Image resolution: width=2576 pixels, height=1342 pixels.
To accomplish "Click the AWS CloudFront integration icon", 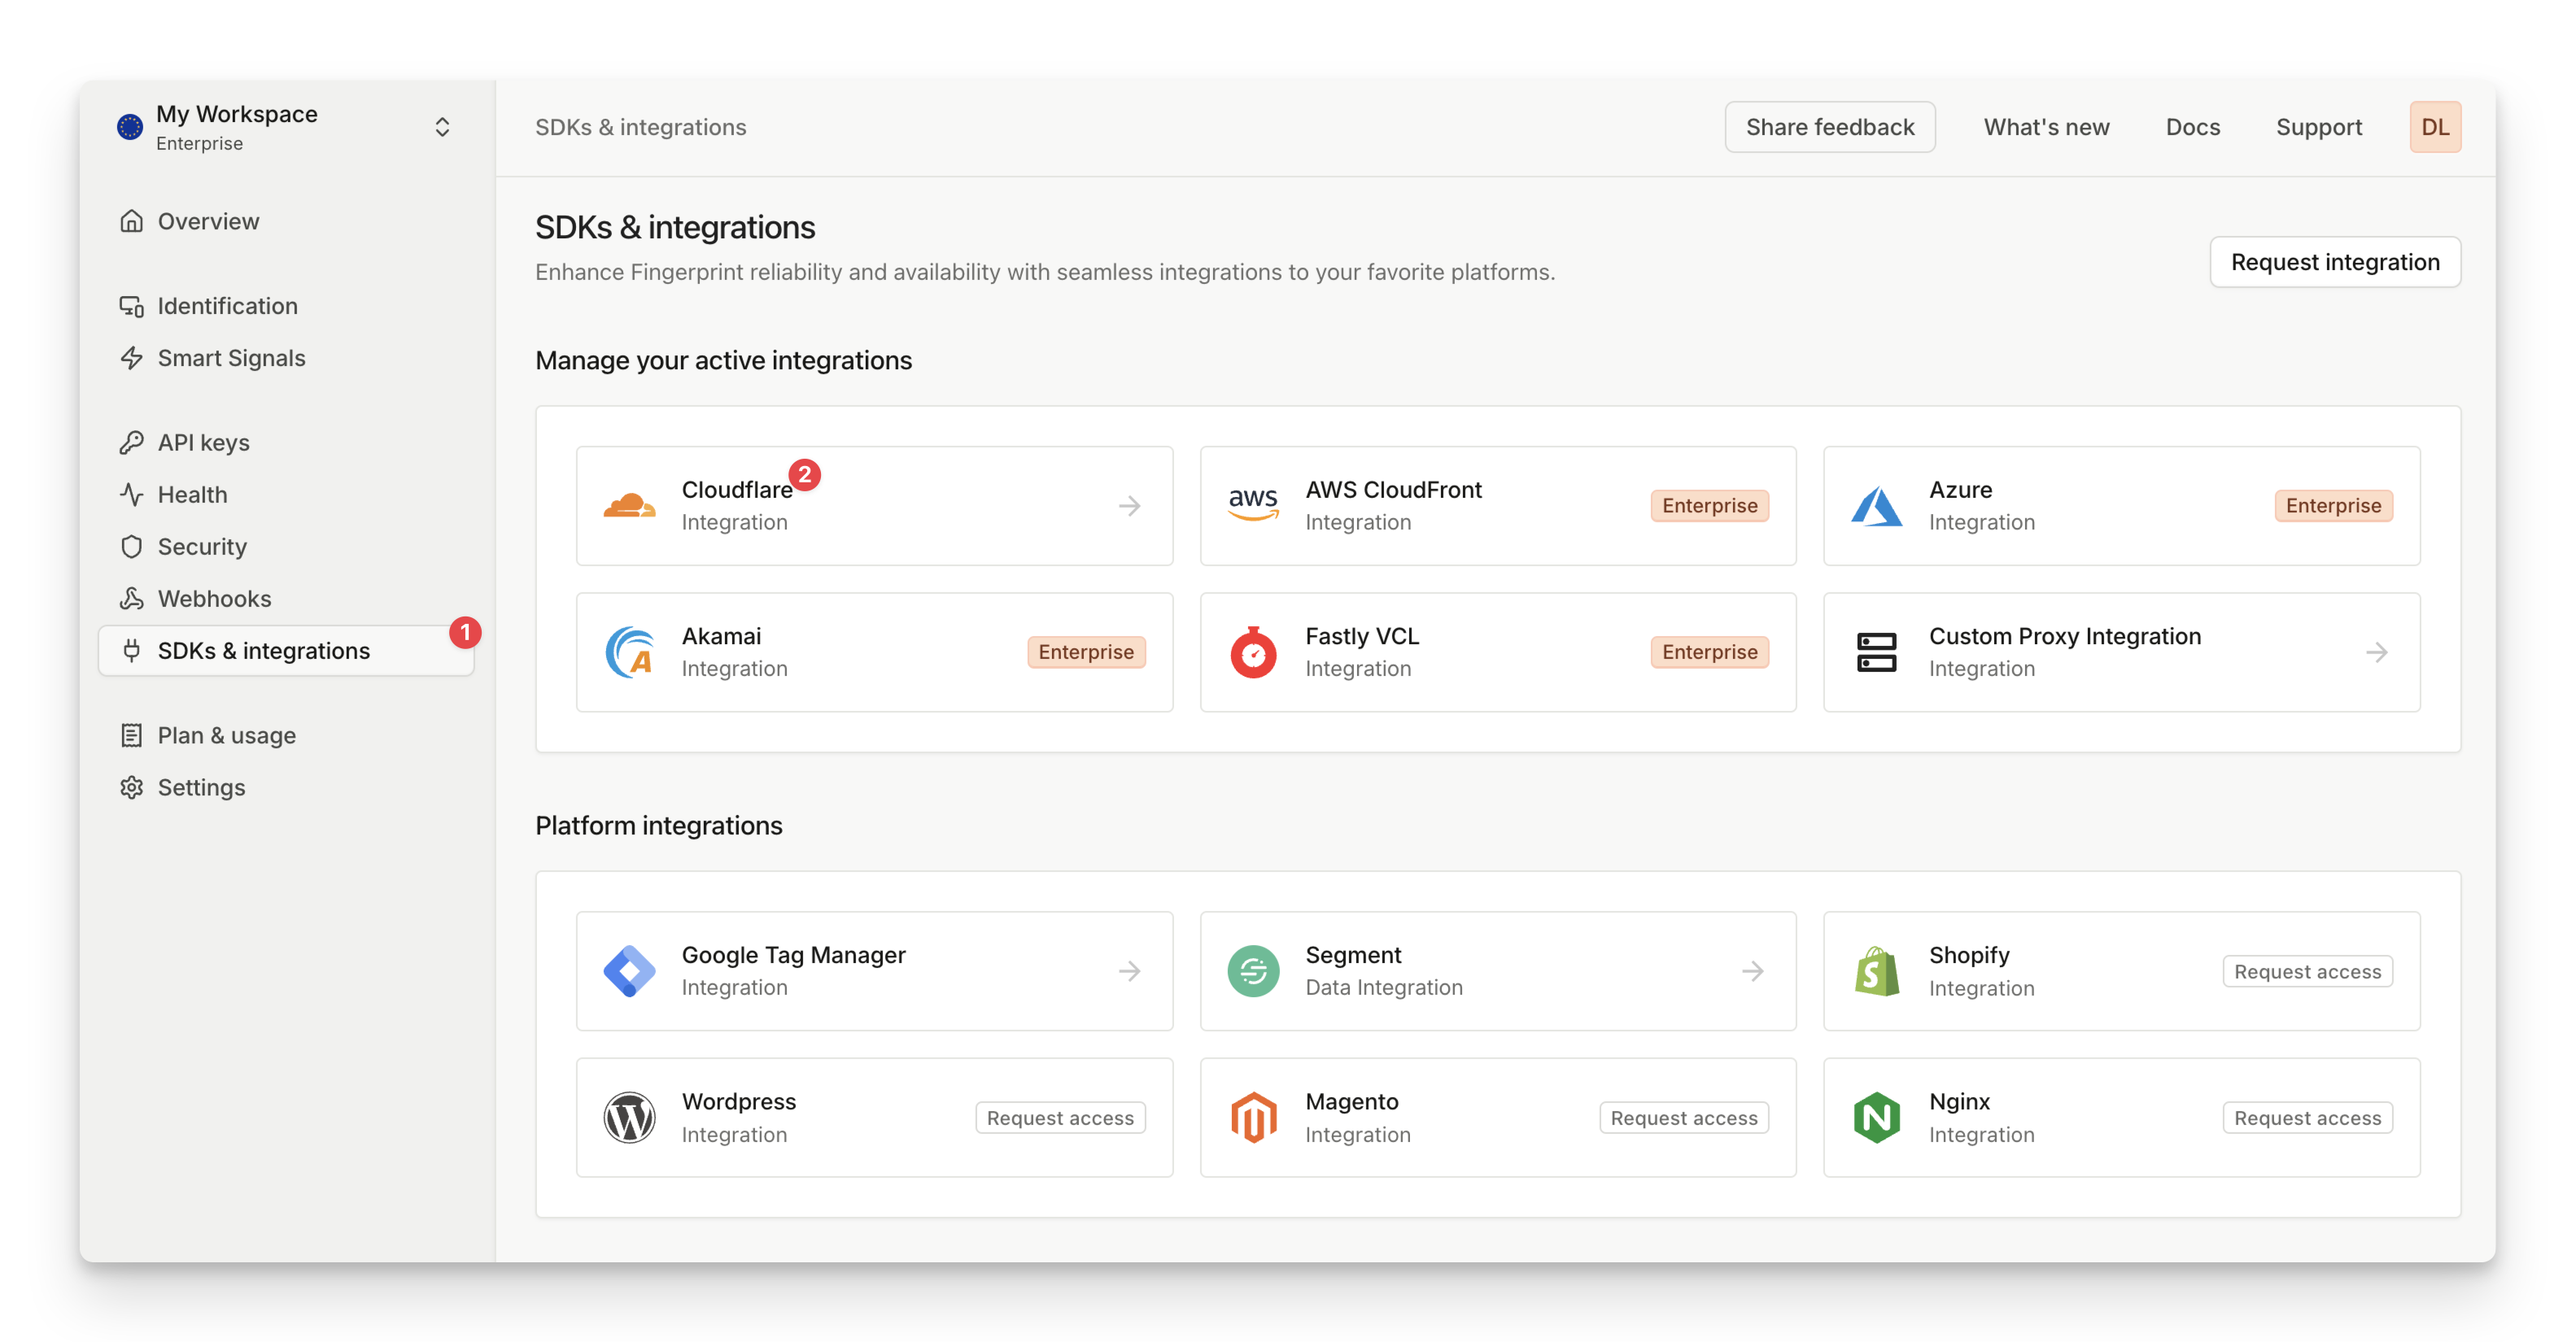I will pyautogui.click(x=1254, y=504).
